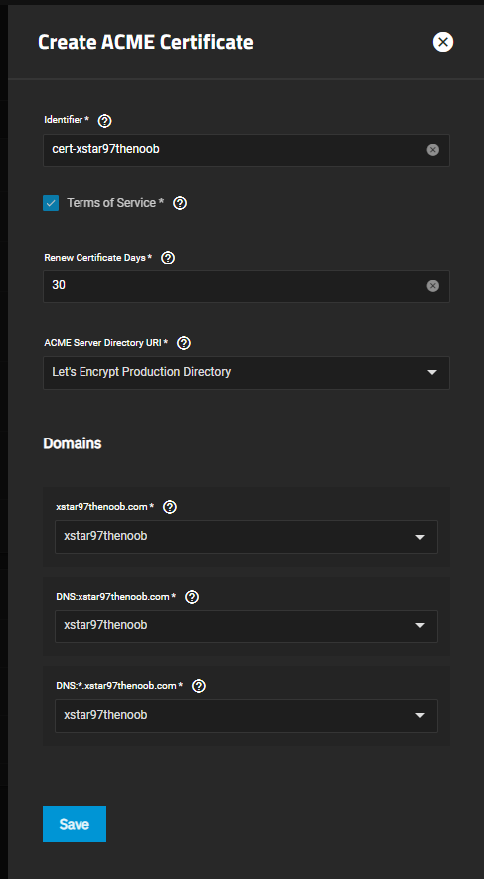Click the Terms of Service label
The image size is (484, 879).
(115, 203)
